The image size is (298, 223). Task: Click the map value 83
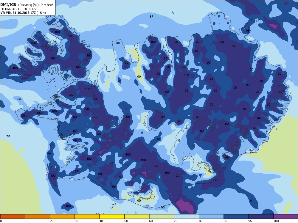tap(19, 99)
